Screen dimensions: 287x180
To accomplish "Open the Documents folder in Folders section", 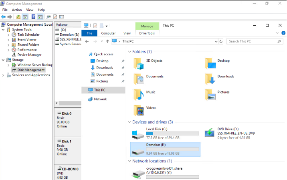I will (x=139, y=79).
